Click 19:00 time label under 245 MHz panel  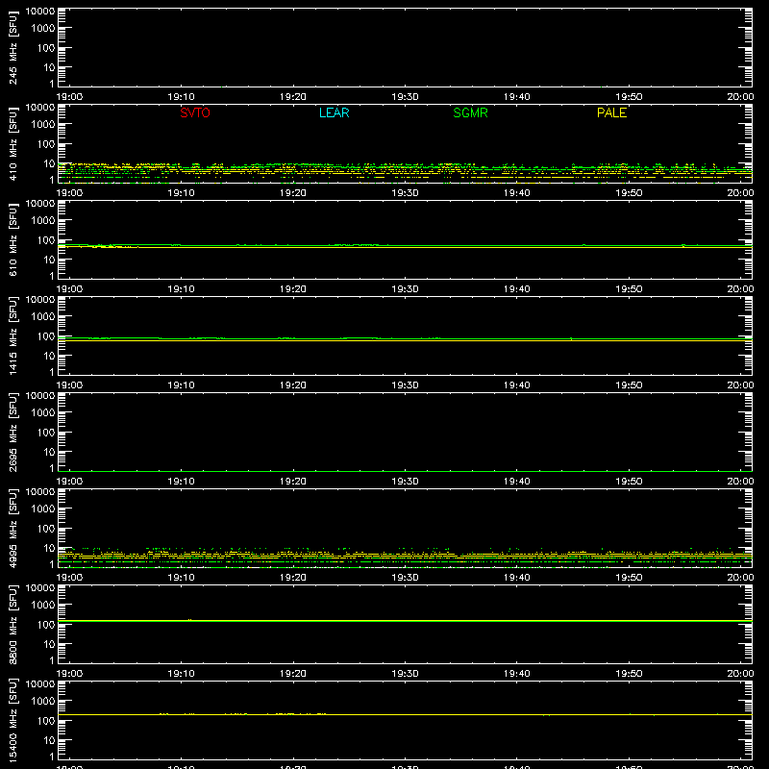click(x=69, y=97)
